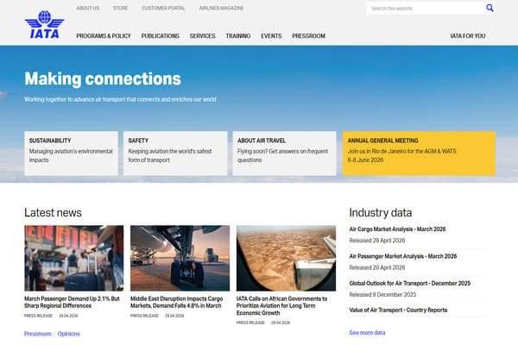518x345 pixels.
Task: Click the search magnifier icon
Action: 490,8
